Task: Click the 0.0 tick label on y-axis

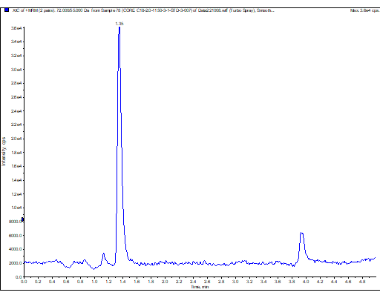Action: tap(19, 277)
